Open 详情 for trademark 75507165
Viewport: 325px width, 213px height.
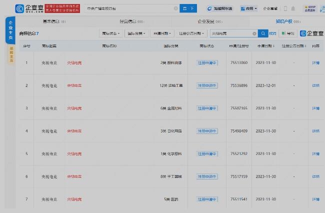[315, 108]
